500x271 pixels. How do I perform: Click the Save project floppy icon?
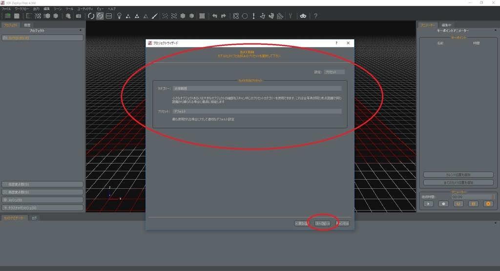point(17,16)
